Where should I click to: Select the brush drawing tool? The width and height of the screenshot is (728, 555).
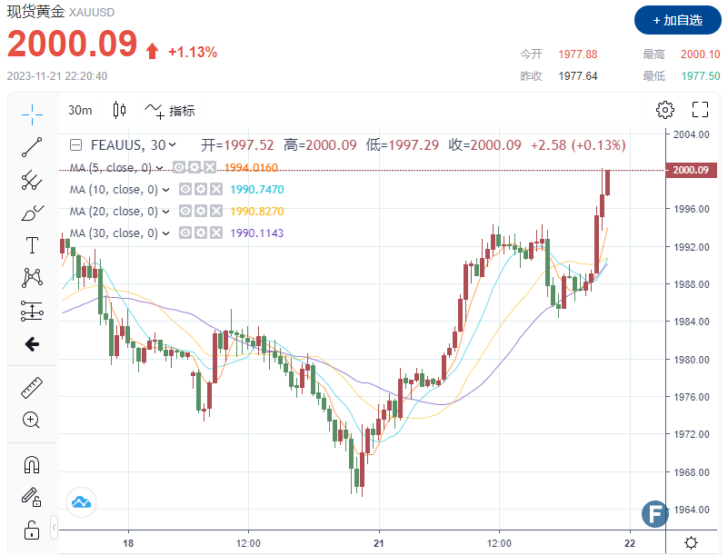[32, 213]
